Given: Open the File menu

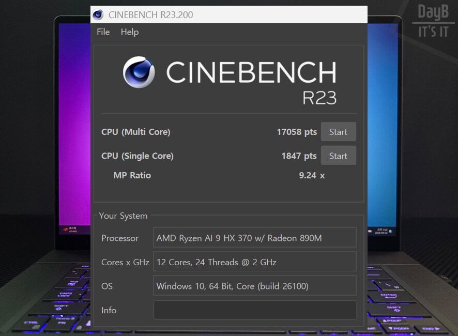Looking at the screenshot, I should coord(103,32).
